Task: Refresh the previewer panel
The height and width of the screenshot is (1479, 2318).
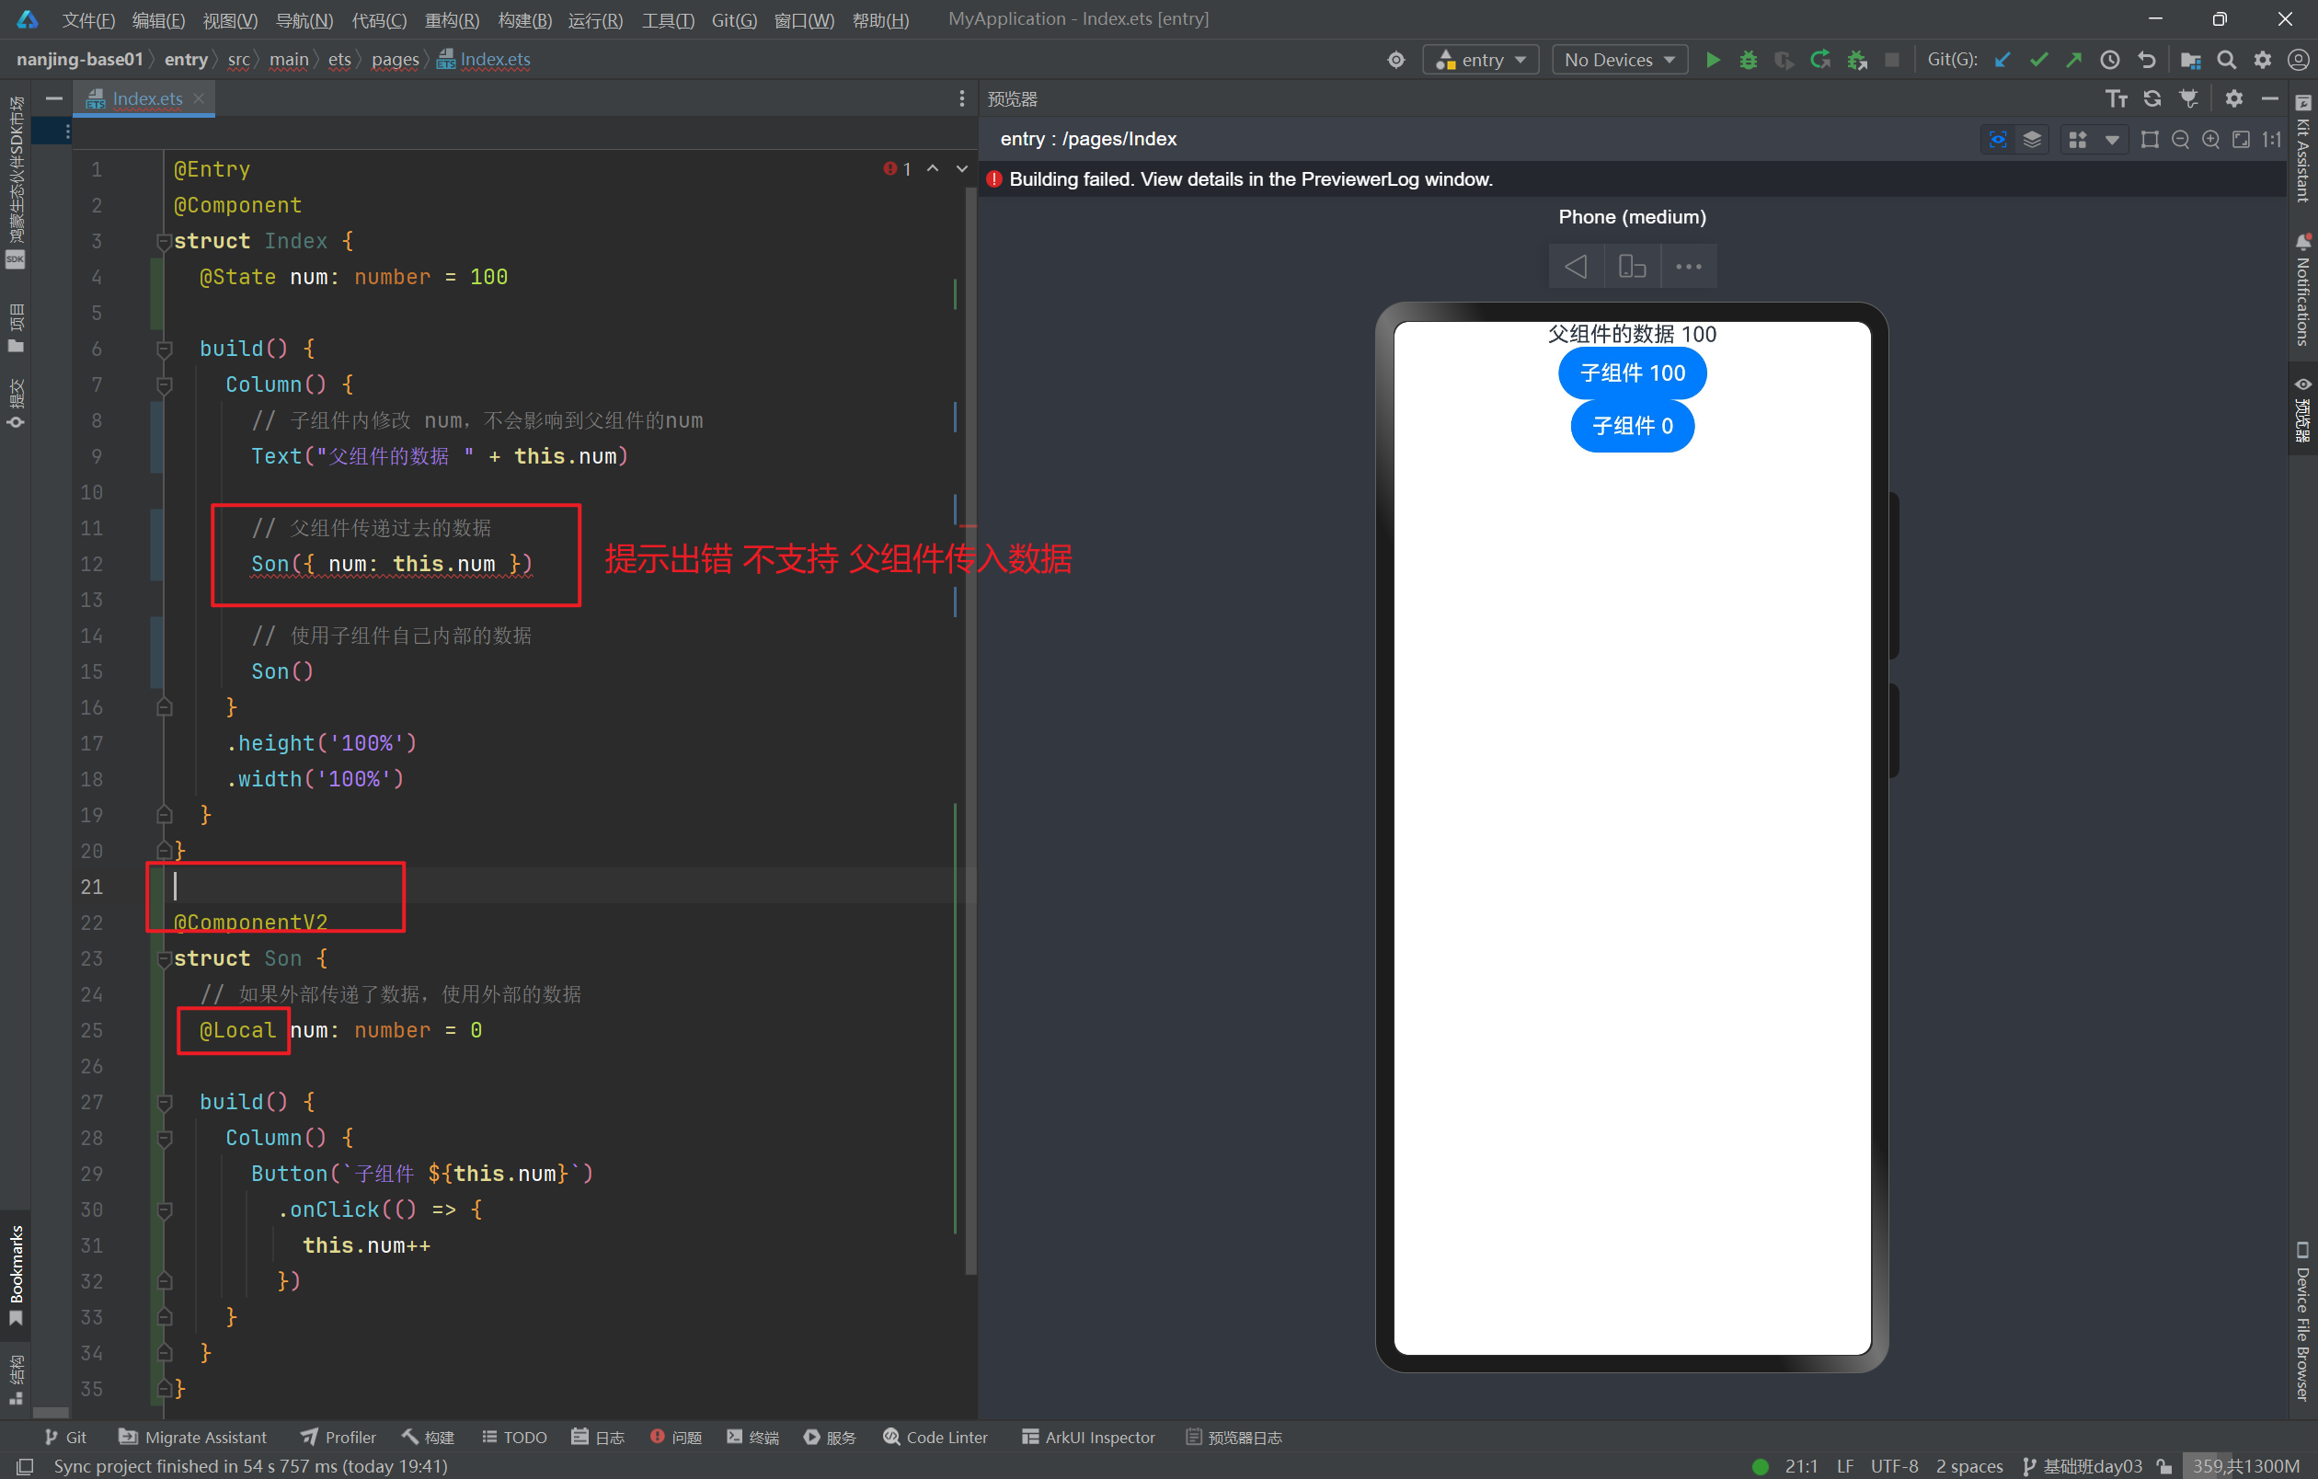Action: tap(2152, 98)
